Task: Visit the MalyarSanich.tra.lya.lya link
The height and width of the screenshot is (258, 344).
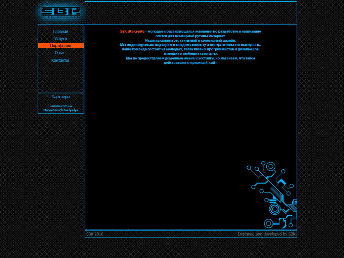Action: (60, 110)
